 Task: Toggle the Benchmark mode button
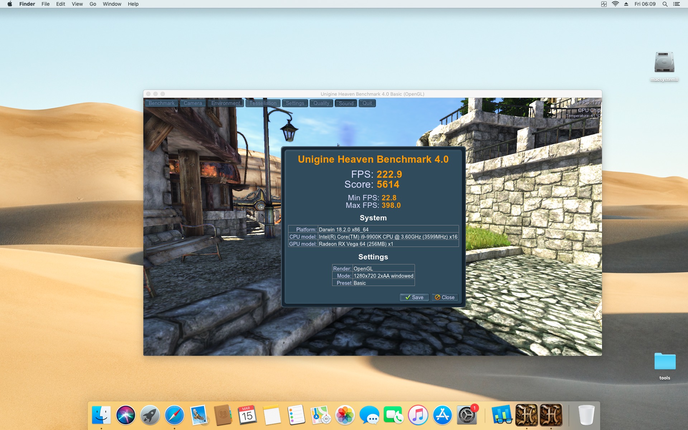coord(161,103)
